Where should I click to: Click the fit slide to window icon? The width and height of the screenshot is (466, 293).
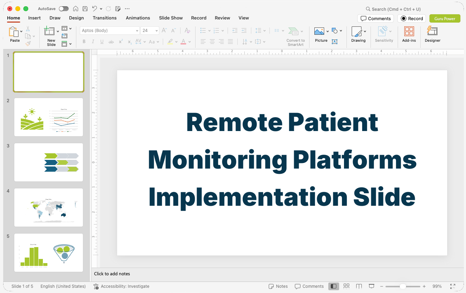(x=452, y=286)
